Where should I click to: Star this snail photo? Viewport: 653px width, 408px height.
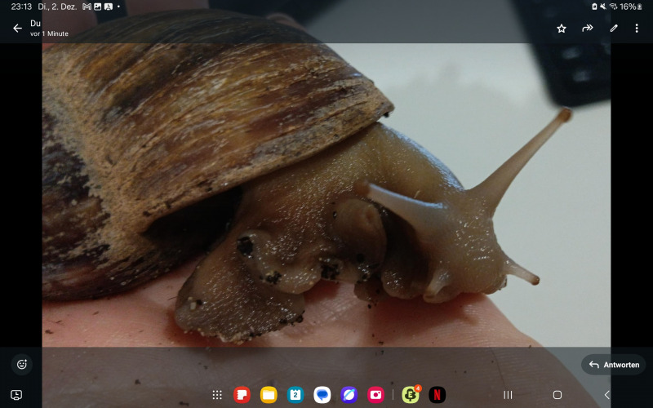pos(562,28)
